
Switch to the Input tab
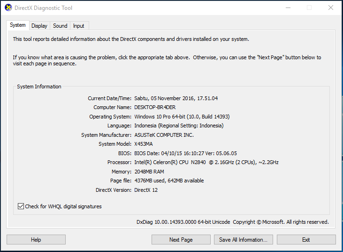(78, 26)
